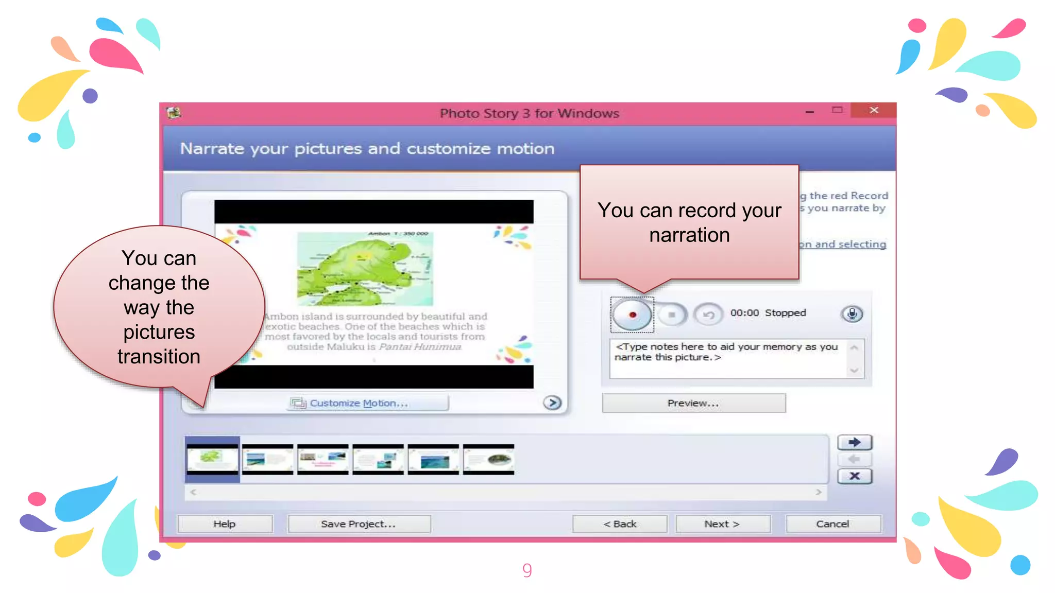
Task: Select the third filmstrip thumbnail
Action: [322, 459]
